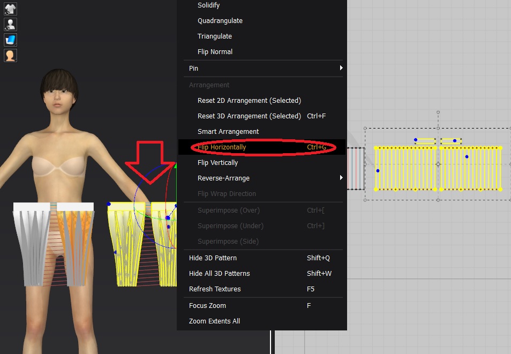Select Smart Arrangement from the menu

point(228,131)
